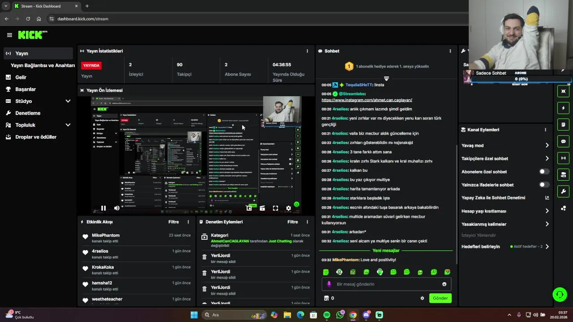Insert the heart-eyes green emote
Image resolution: width=573 pixels, height=322 pixels.
click(x=447, y=272)
